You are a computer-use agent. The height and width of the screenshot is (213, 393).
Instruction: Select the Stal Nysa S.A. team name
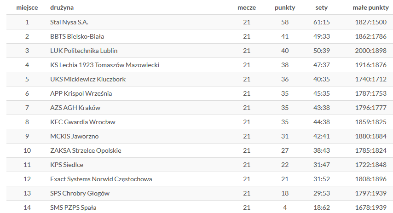click(69, 22)
